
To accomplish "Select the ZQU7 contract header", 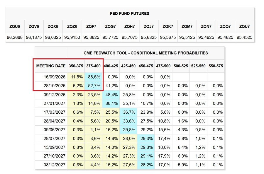I will (244, 26).
